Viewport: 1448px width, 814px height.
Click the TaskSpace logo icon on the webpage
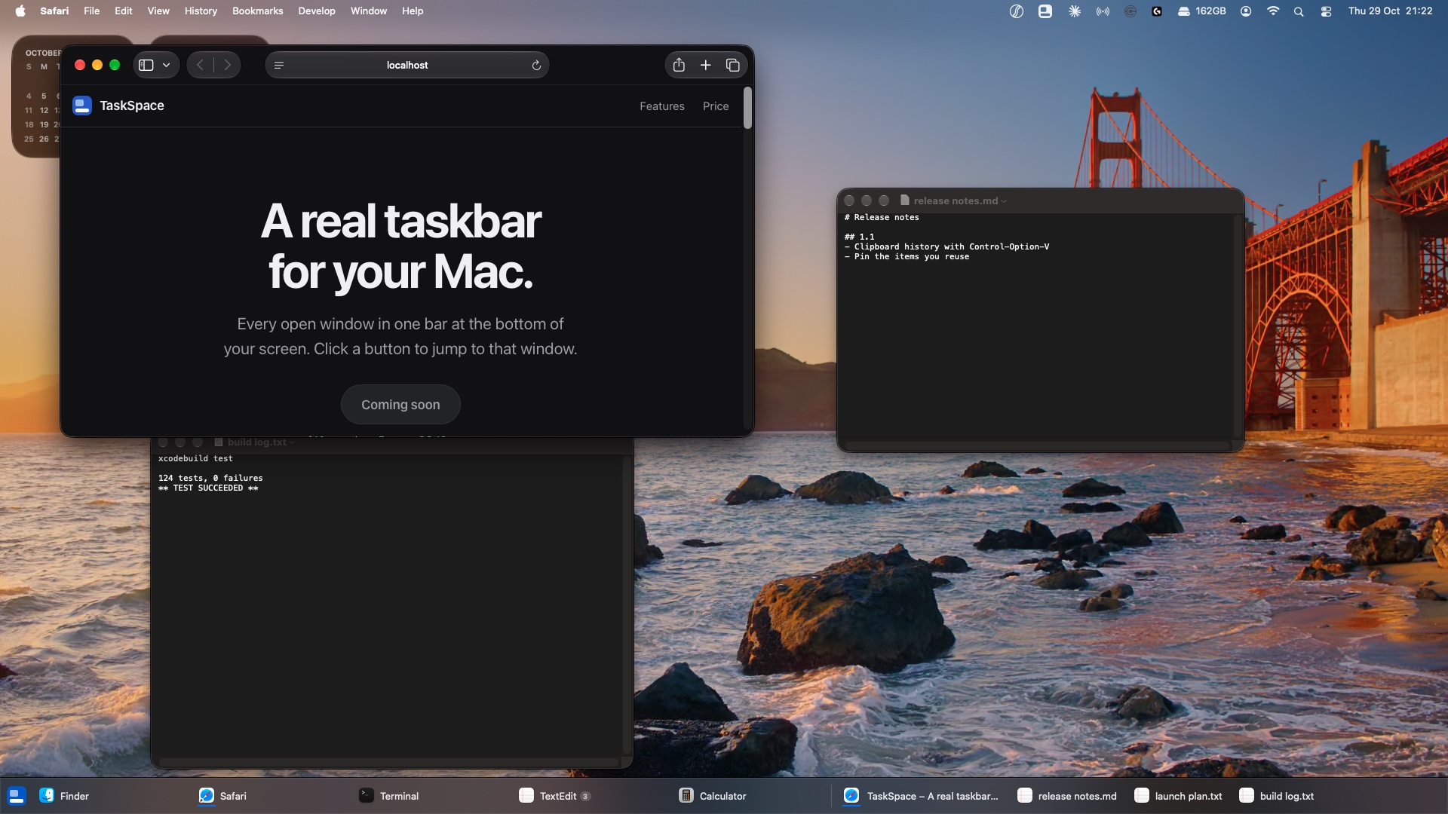click(82, 106)
